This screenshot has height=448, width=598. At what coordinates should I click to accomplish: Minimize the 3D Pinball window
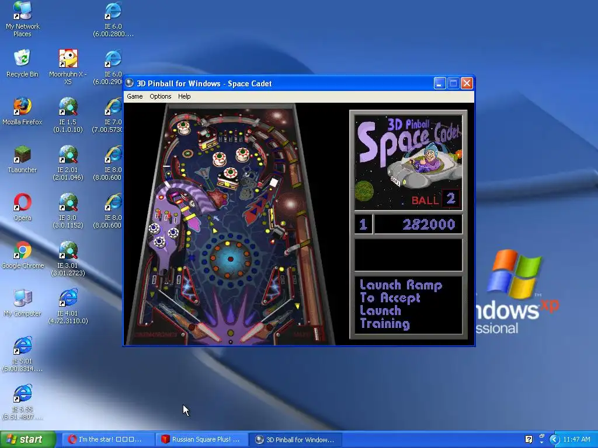point(440,83)
